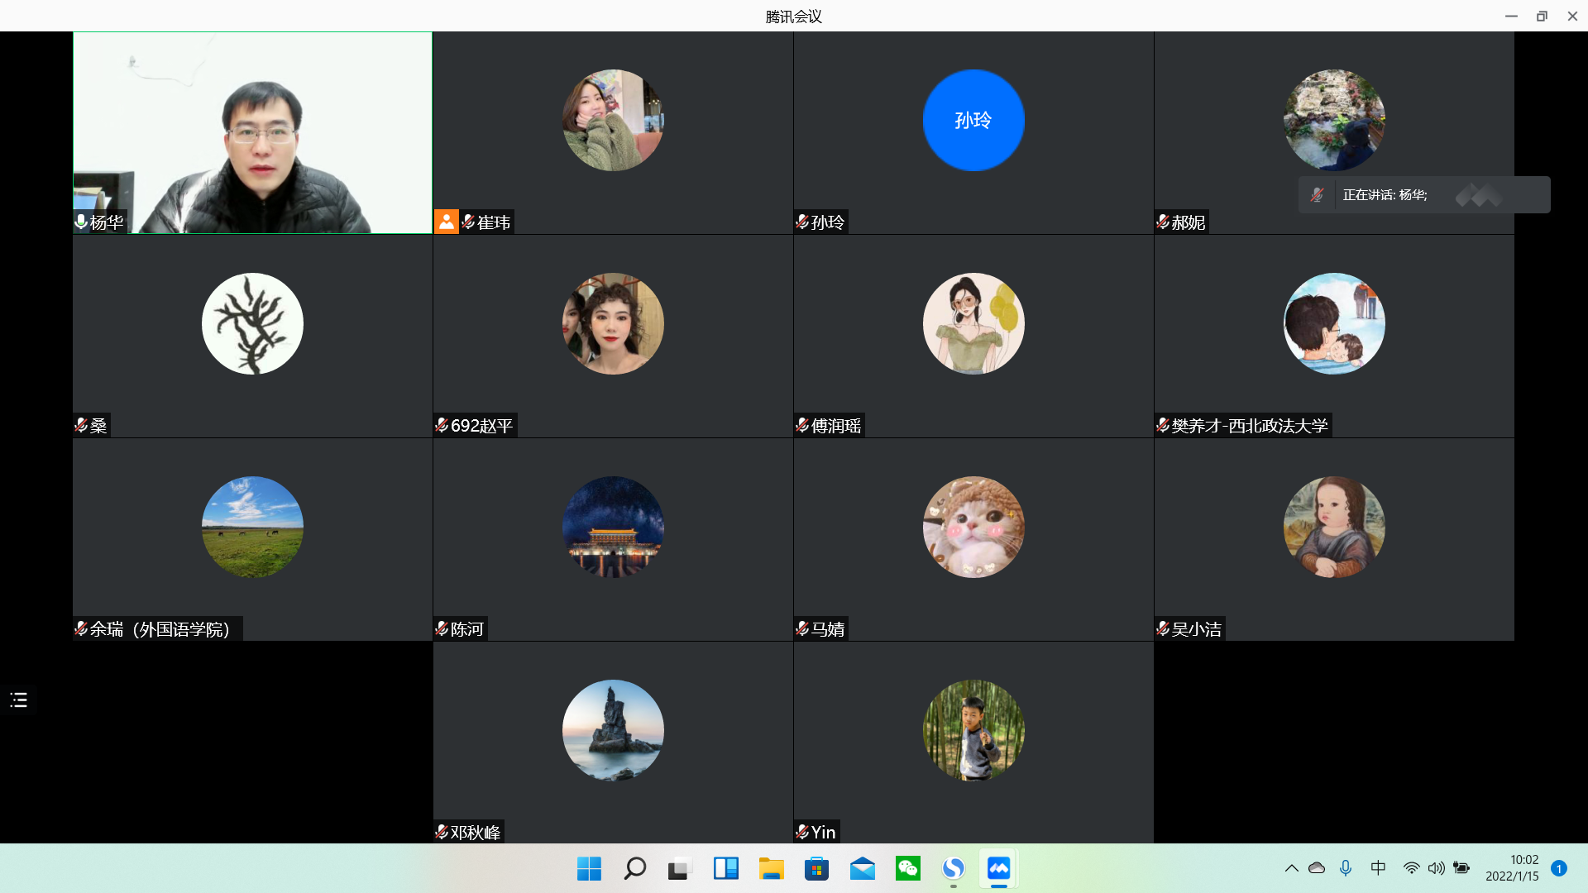Click the 樊养才-西北政法大学 name label
This screenshot has height=893, width=1588.
pos(1249,425)
